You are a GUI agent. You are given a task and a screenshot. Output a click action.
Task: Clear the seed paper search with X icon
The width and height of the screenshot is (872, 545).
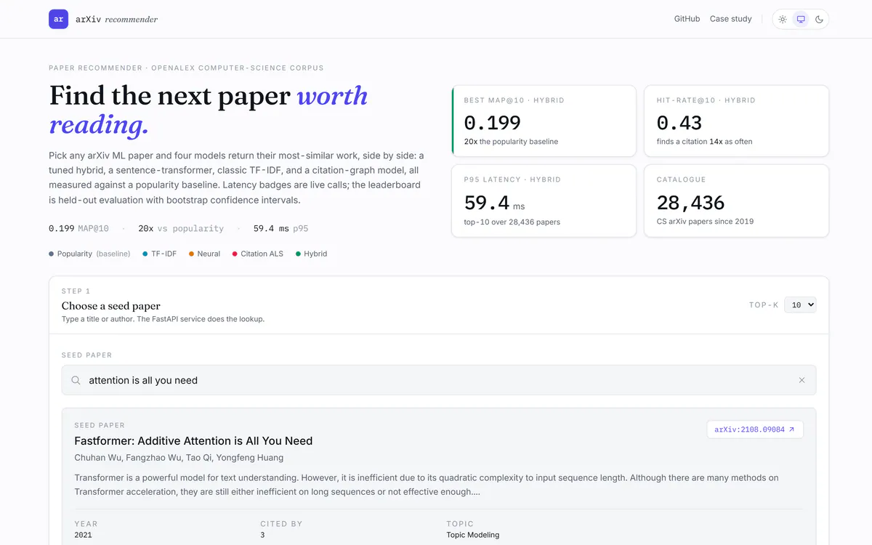(x=802, y=380)
